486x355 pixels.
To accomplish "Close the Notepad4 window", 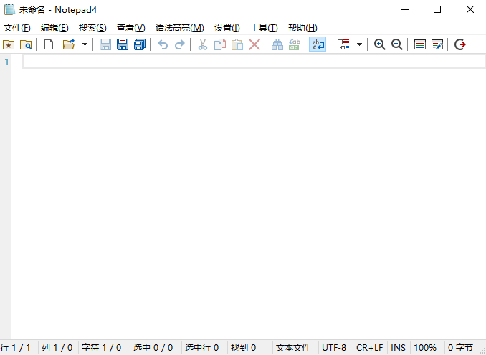I will coord(470,9).
